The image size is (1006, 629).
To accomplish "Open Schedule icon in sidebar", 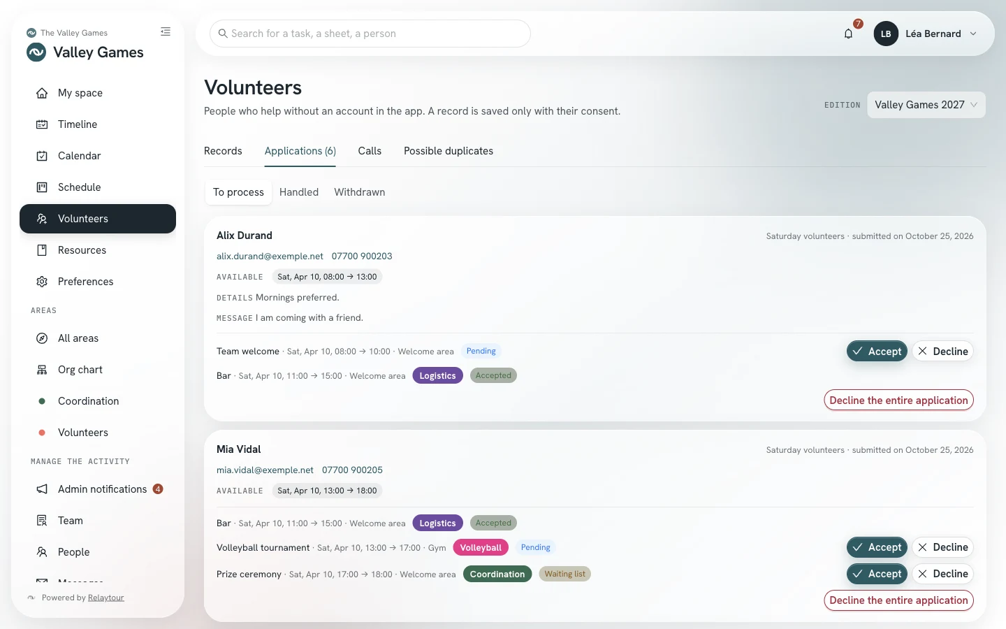I will (42, 187).
